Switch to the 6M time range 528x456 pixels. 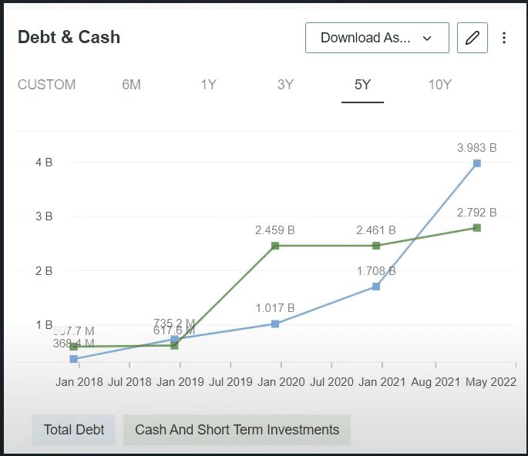(x=131, y=85)
